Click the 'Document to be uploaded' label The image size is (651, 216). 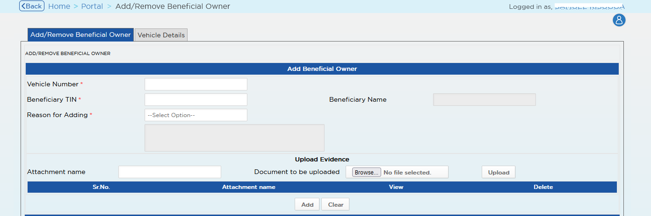coord(297,172)
